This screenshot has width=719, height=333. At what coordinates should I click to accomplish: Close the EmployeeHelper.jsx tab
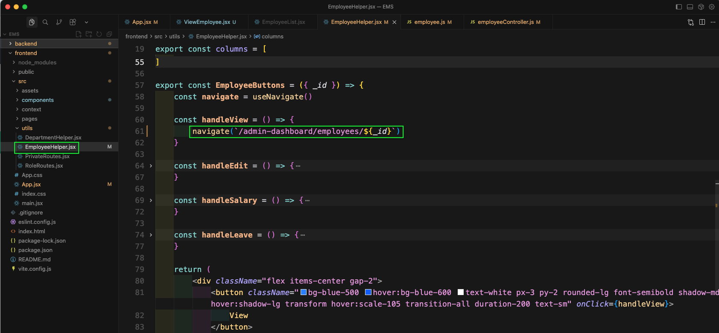click(395, 22)
